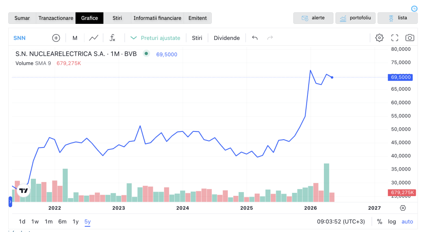The height and width of the screenshot is (232, 422).
Task: Toggle log scale mode
Action: click(392, 222)
